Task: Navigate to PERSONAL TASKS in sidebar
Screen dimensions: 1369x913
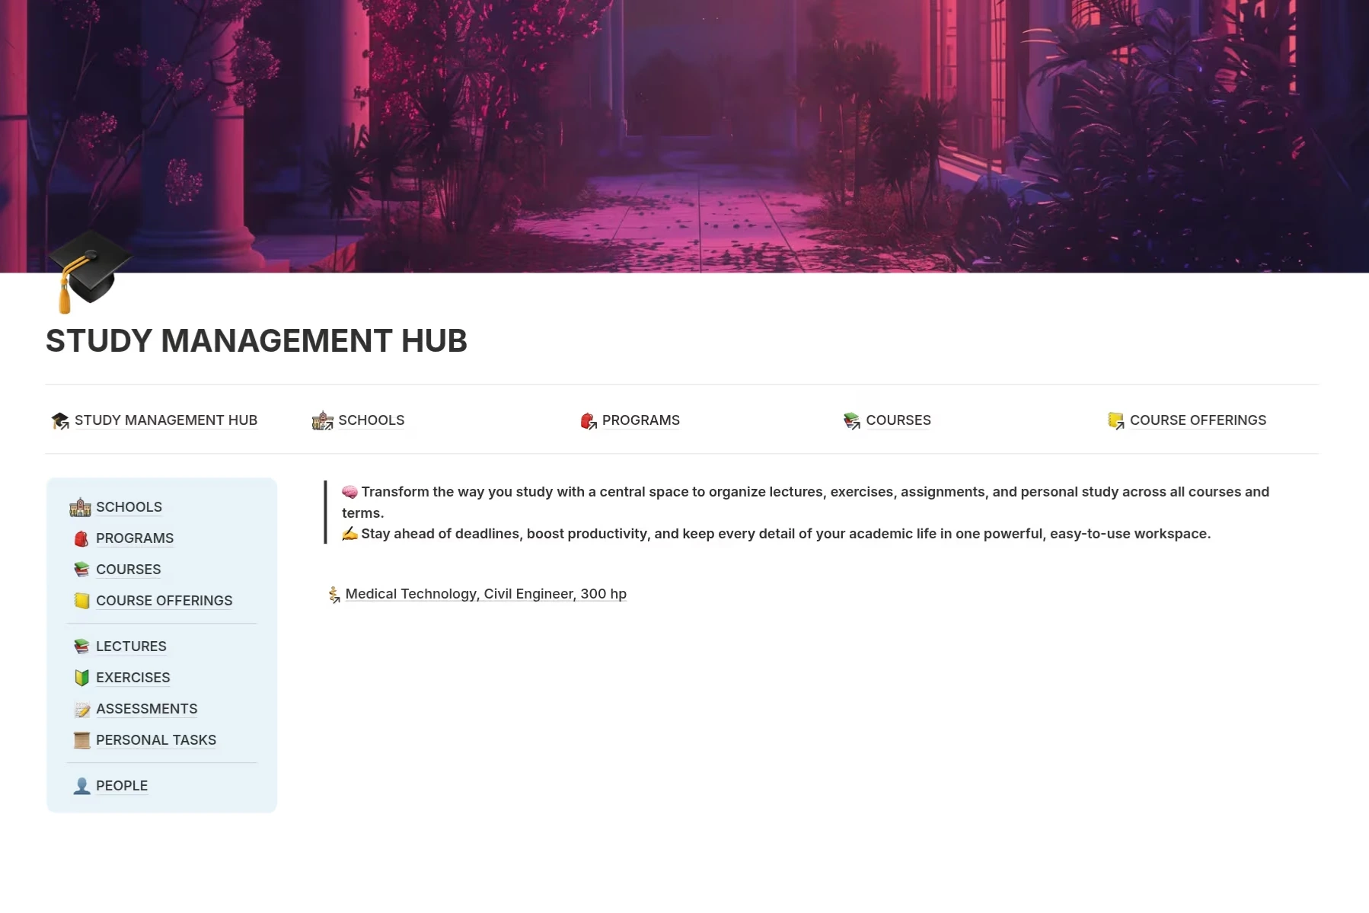Action: click(x=156, y=740)
